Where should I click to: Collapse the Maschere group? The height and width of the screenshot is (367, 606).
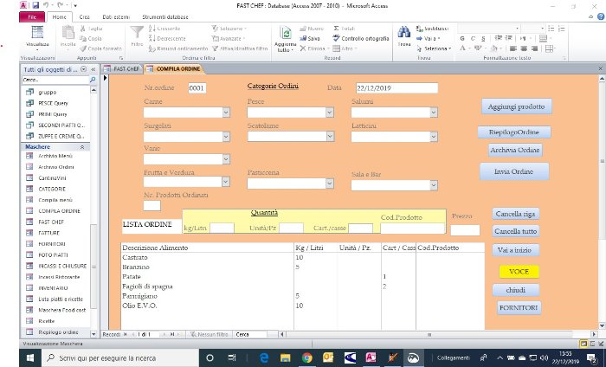tap(82, 147)
